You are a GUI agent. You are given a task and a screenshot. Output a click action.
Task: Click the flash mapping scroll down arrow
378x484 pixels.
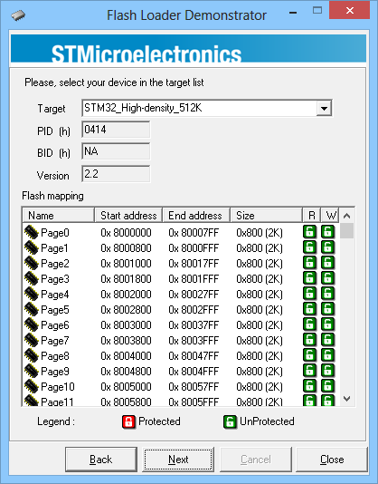pyautogui.click(x=347, y=399)
